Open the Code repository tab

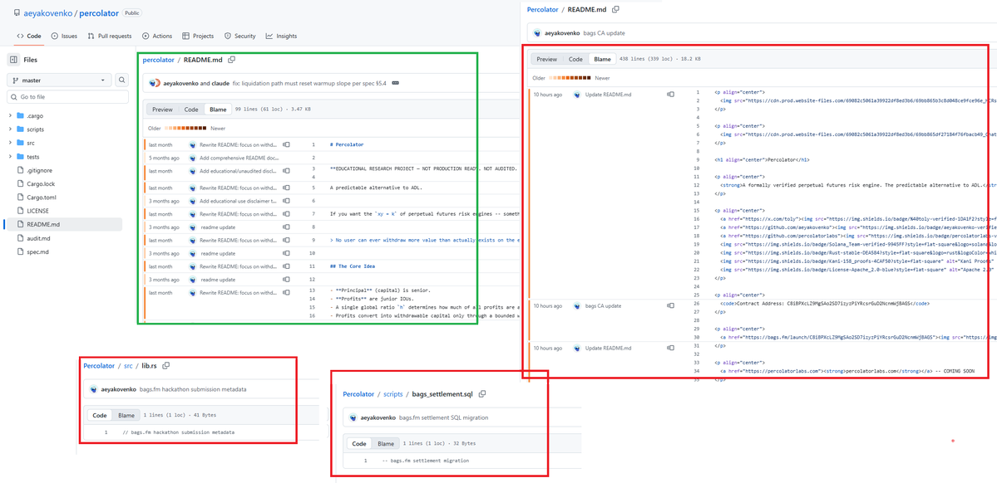29,37
